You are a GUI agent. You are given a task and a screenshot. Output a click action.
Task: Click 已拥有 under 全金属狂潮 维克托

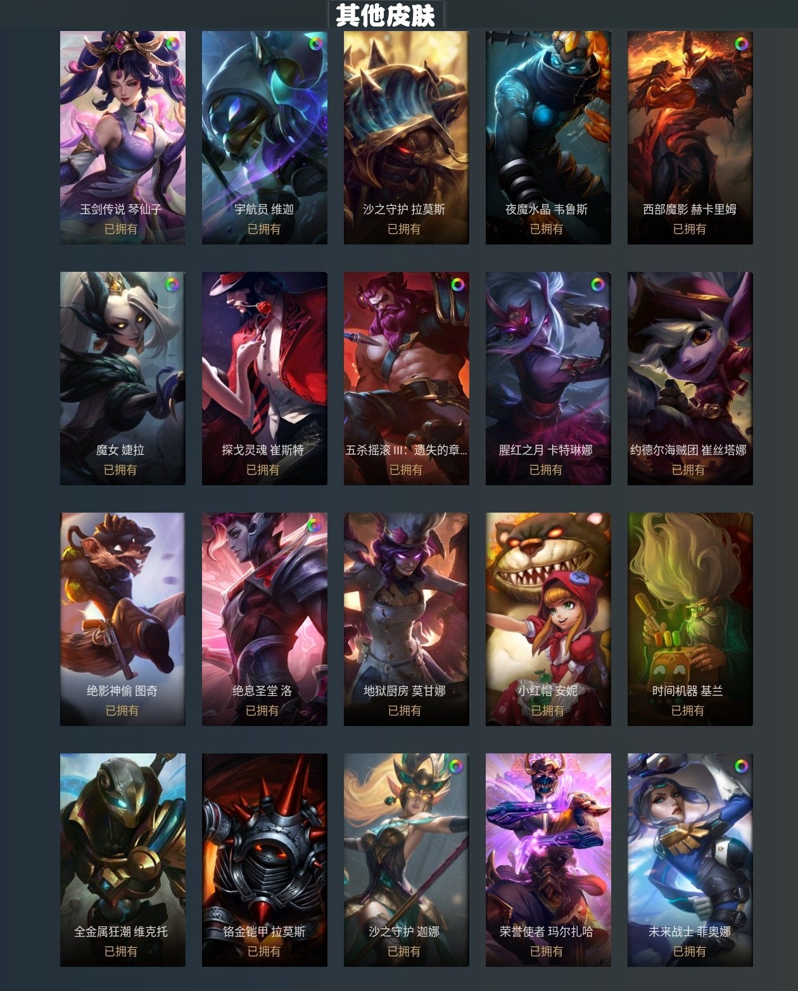(x=121, y=952)
